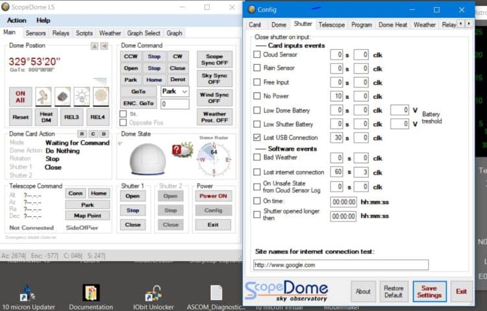Click Lost internet connection clk field showing 3
487x311 pixels.
pos(361,172)
